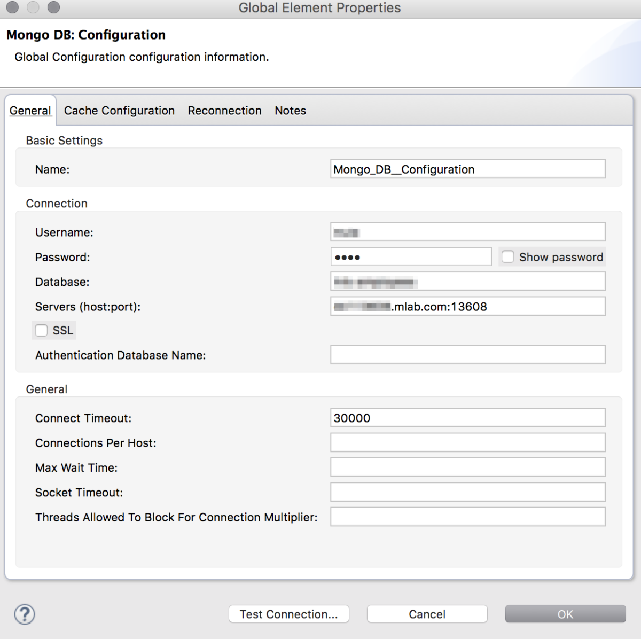The height and width of the screenshot is (639, 641).
Task: Switch to the Cache Configuration tab
Action: point(119,111)
